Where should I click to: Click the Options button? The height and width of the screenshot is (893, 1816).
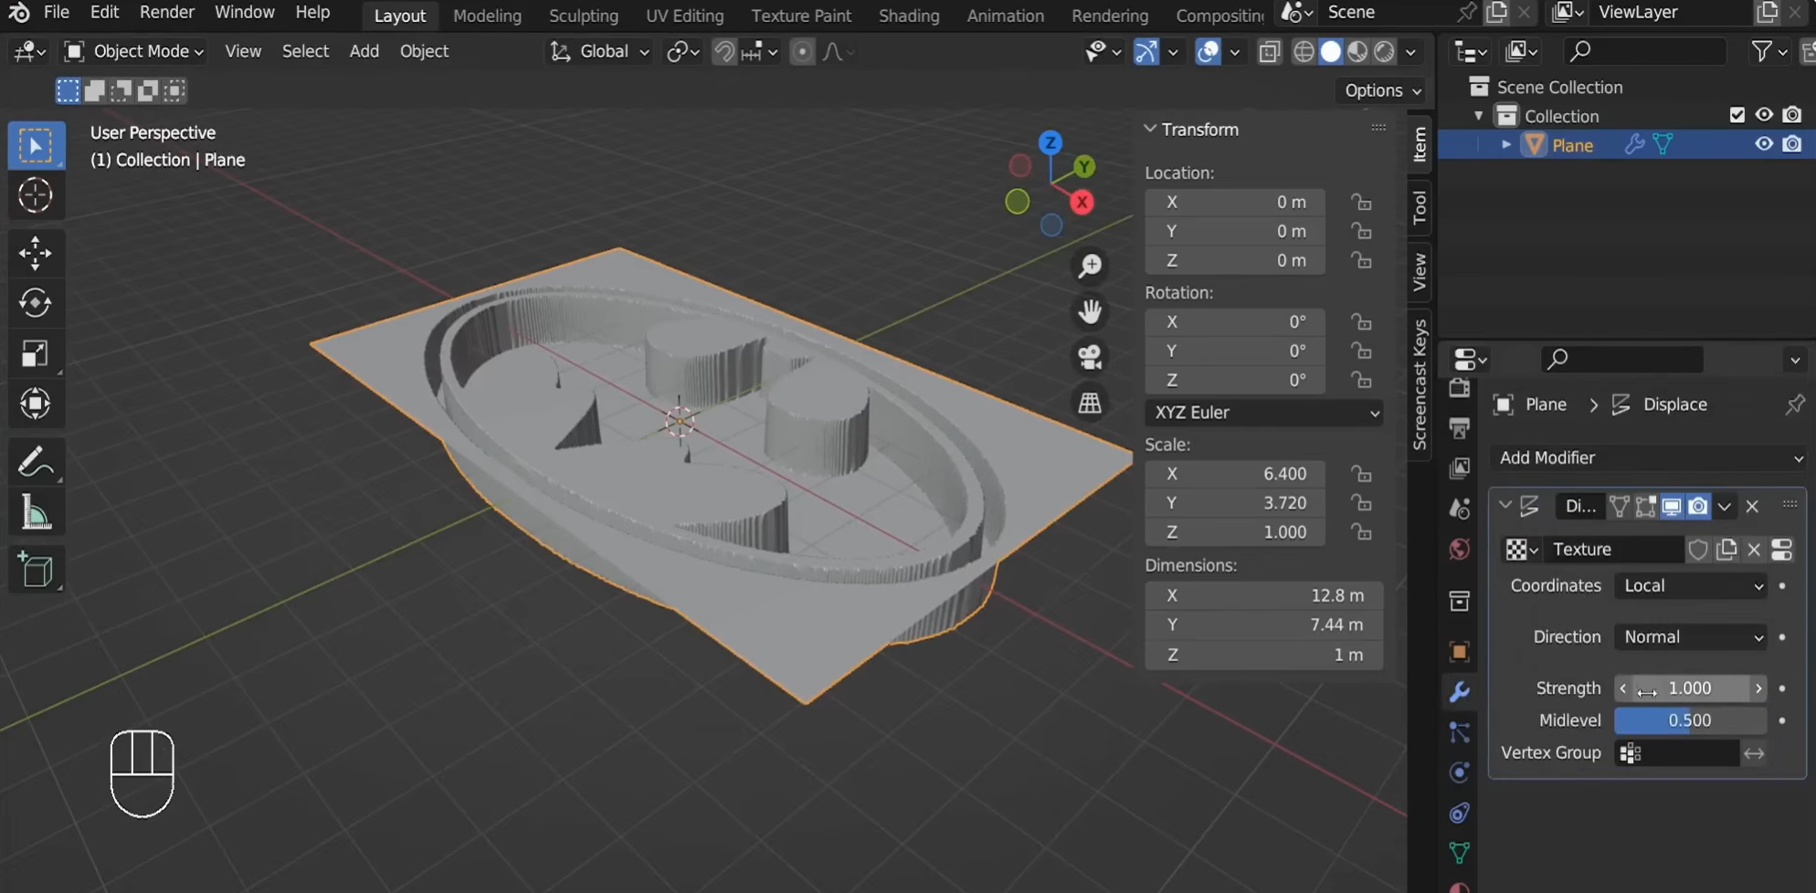pos(1382,90)
